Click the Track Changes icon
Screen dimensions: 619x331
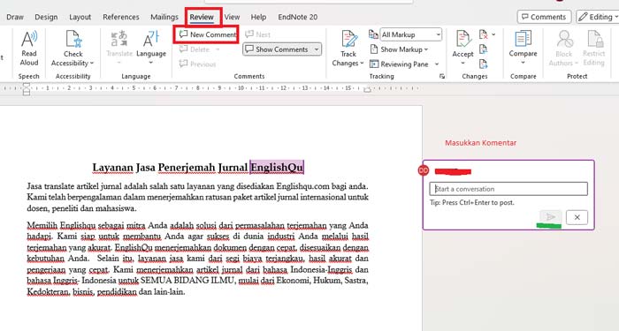349,39
